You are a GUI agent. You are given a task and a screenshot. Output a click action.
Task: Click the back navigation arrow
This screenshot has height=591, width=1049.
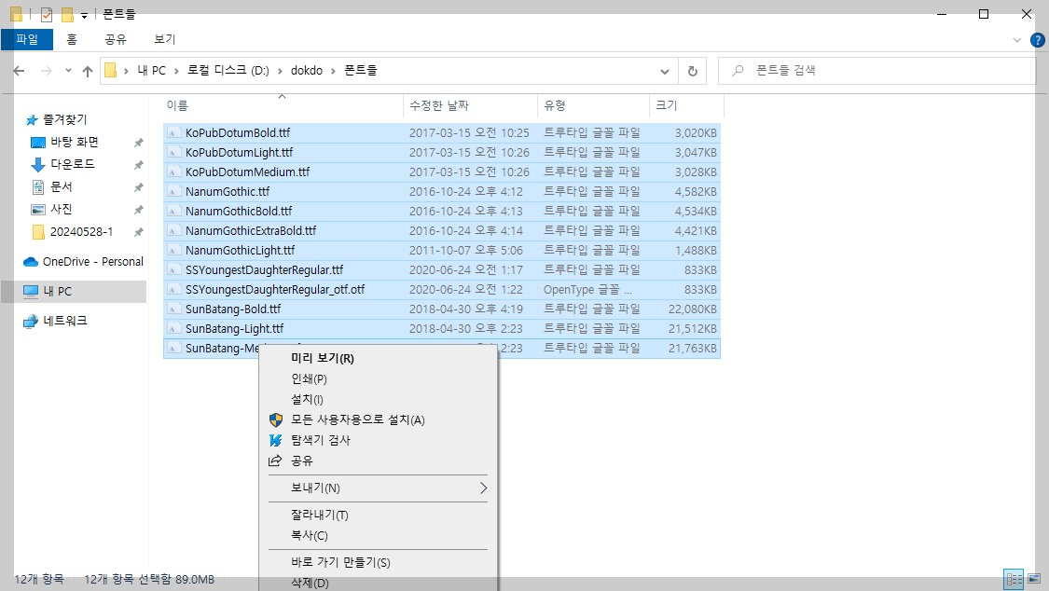coord(19,70)
